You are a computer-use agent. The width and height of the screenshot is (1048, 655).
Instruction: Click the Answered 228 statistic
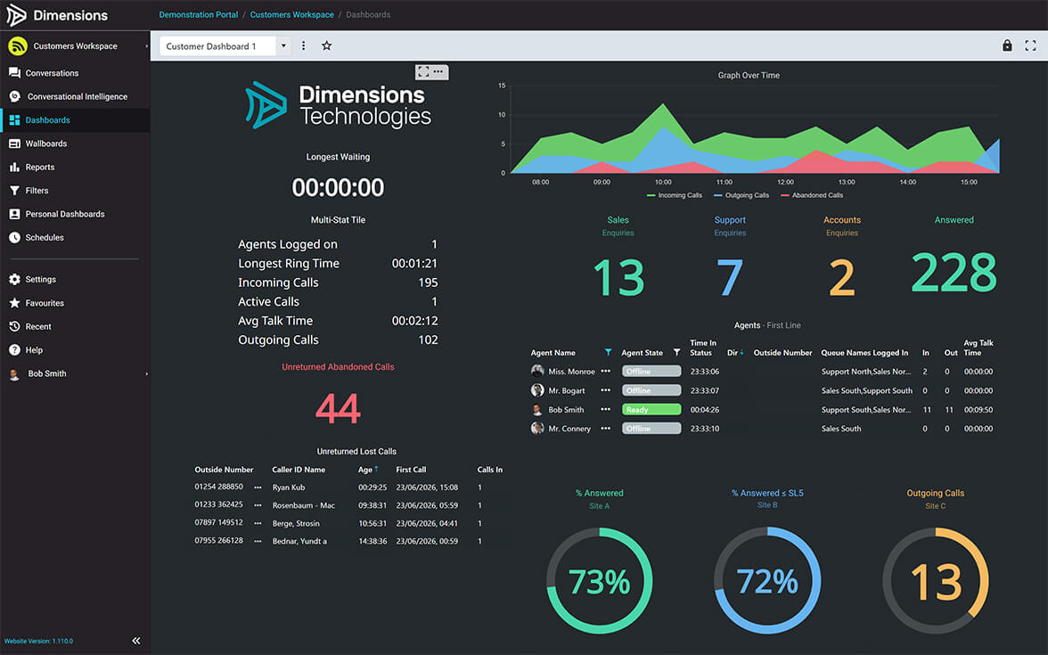click(954, 273)
